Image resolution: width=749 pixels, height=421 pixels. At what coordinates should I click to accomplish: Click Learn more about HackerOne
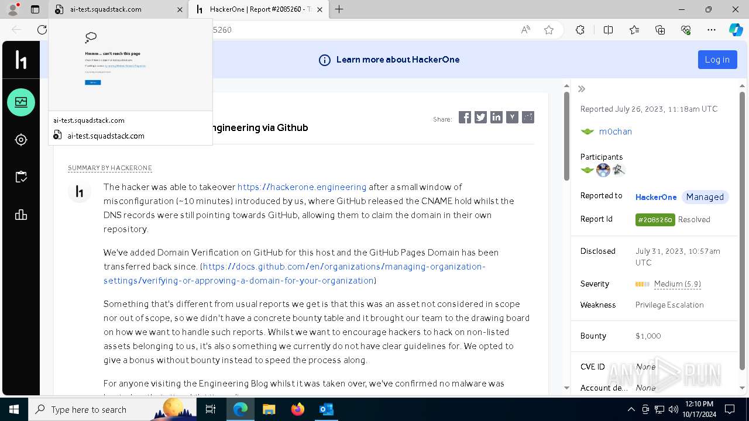coord(398,60)
